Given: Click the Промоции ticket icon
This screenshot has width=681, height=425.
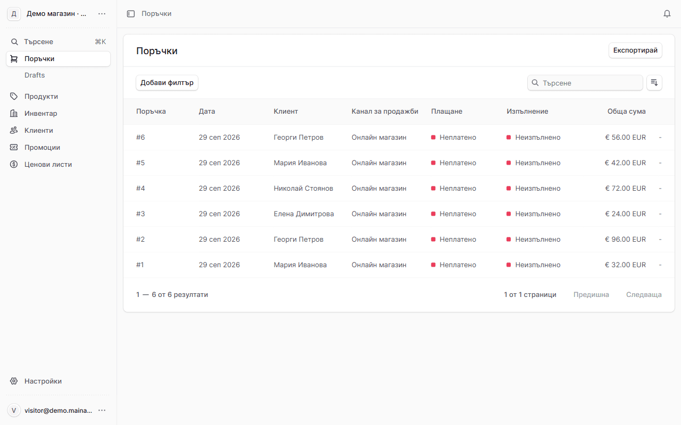Looking at the screenshot, I should [x=14, y=148].
